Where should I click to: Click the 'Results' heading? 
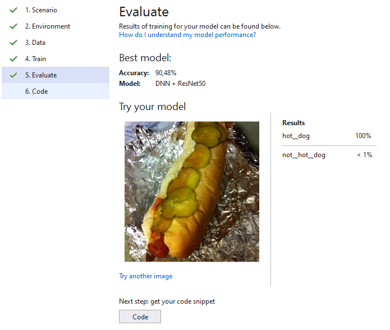tap(293, 123)
